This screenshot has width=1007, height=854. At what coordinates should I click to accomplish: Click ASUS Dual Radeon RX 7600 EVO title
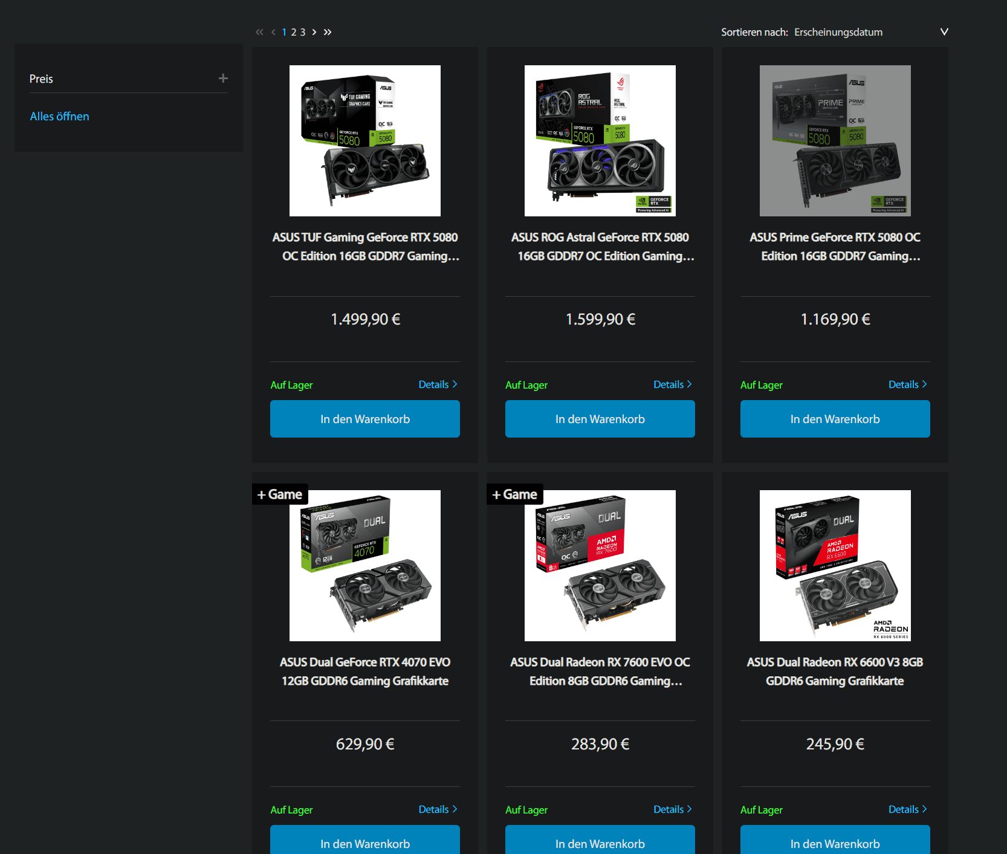click(600, 671)
